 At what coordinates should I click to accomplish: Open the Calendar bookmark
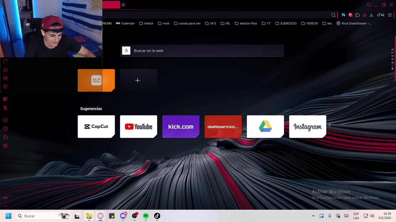(x=125, y=23)
